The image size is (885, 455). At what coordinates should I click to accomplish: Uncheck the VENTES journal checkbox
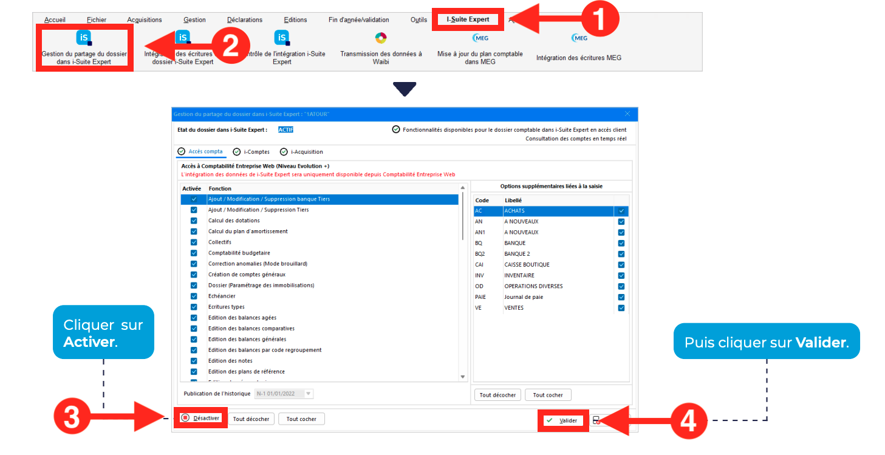click(621, 308)
